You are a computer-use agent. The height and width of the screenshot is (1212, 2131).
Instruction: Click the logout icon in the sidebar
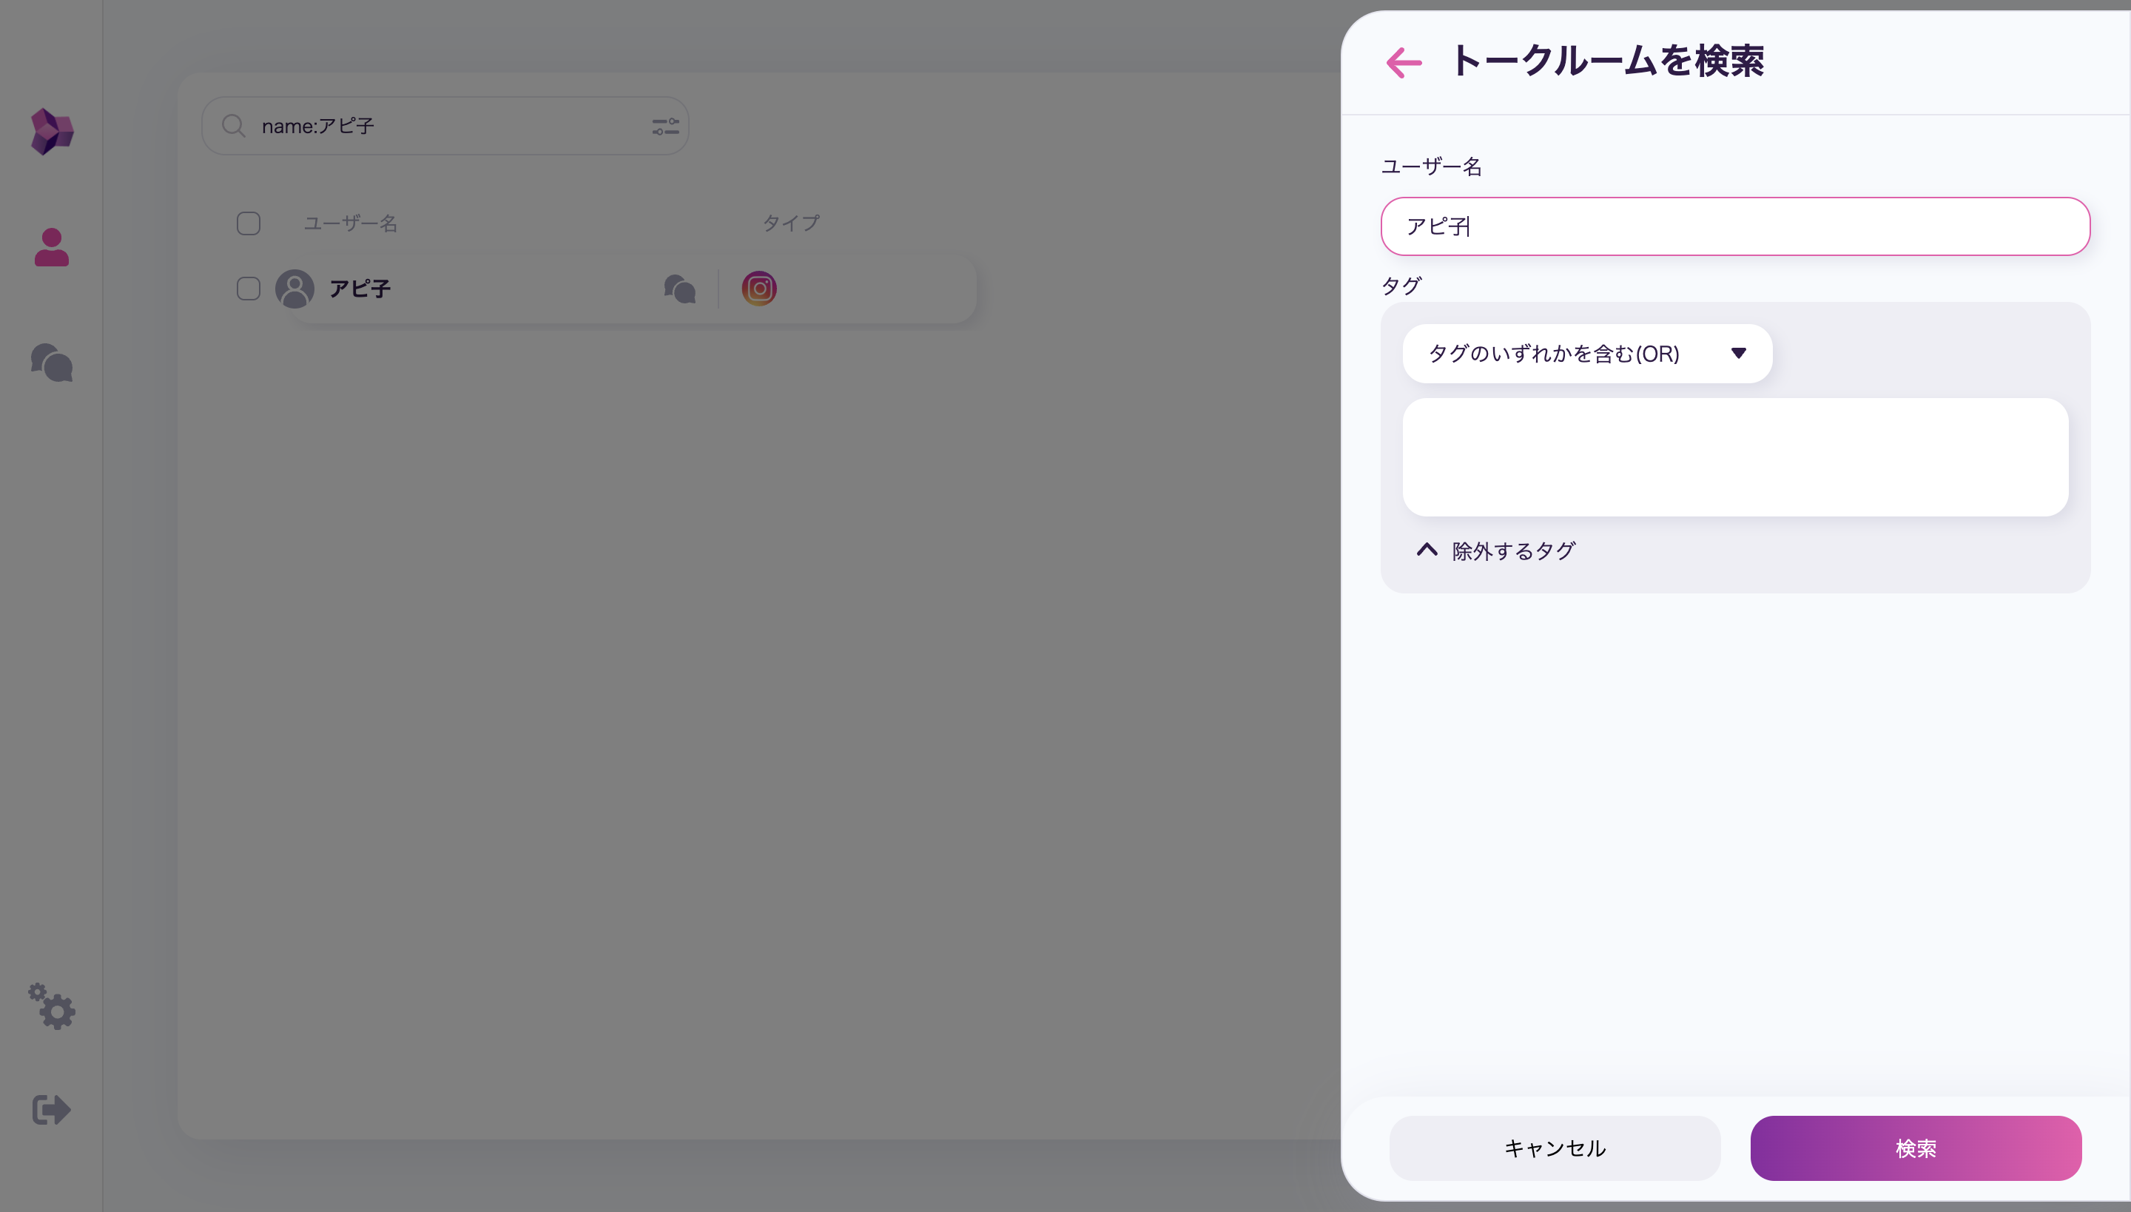pos(52,1108)
